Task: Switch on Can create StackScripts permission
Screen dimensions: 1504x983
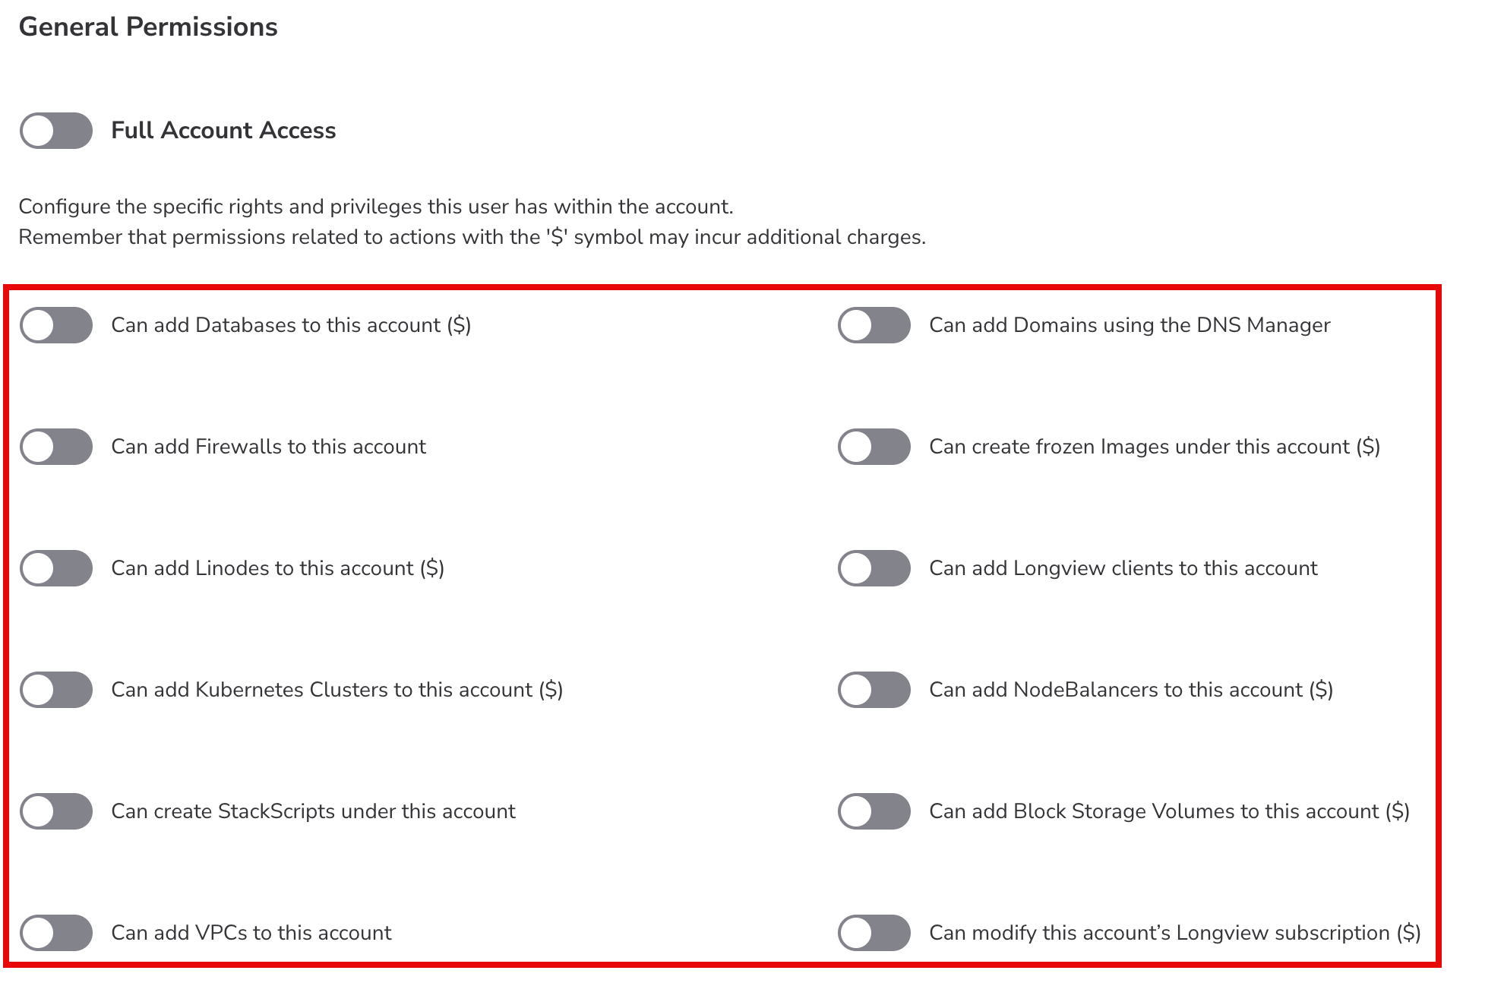Action: [x=56, y=811]
